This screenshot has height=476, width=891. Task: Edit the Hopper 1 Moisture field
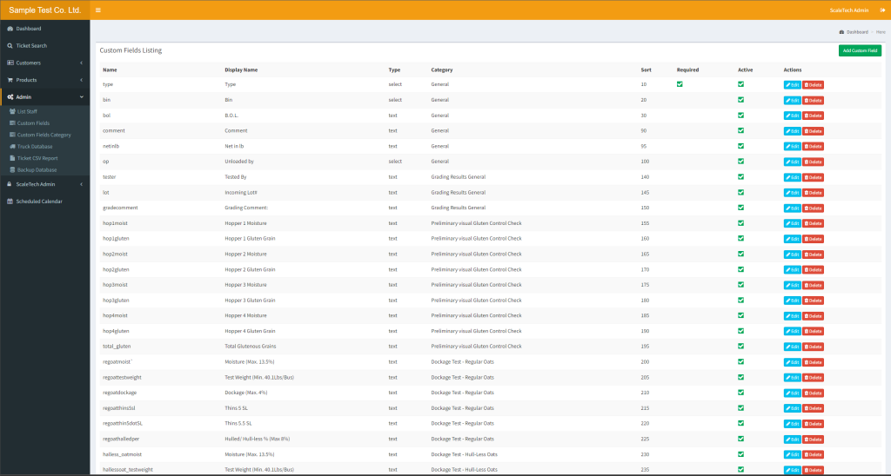tap(792, 223)
